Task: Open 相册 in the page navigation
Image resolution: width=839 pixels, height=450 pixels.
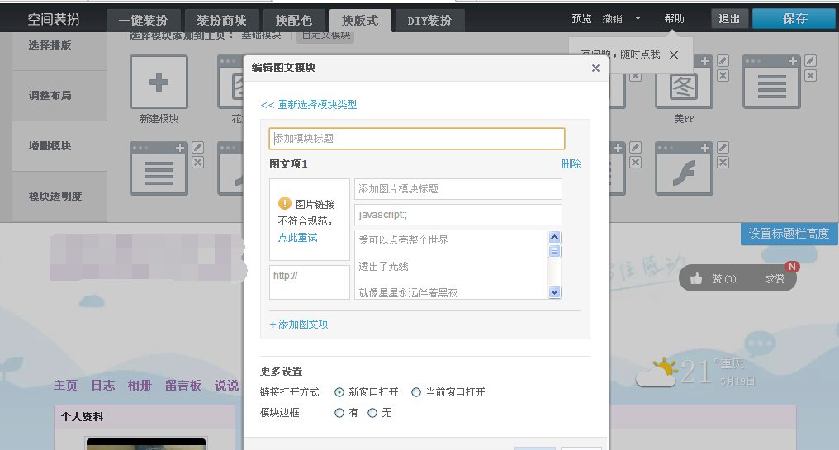Action: tap(140, 386)
